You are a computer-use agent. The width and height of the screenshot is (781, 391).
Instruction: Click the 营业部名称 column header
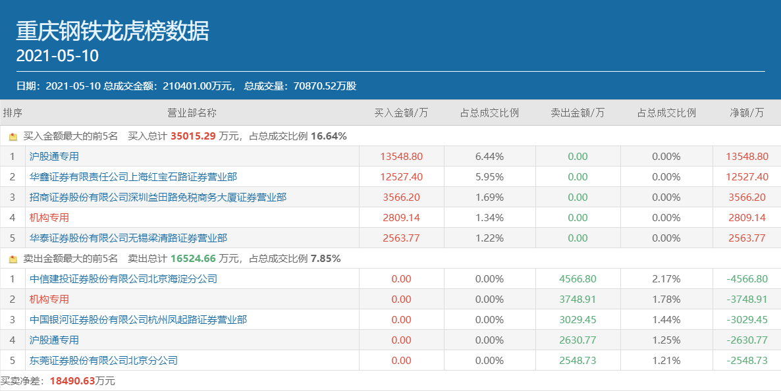(x=192, y=113)
